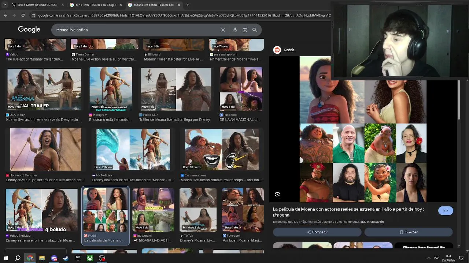Share the image with Compartir button
Image resolution: width=469 pixels, height=263 pixels.
tap(317, 232)
